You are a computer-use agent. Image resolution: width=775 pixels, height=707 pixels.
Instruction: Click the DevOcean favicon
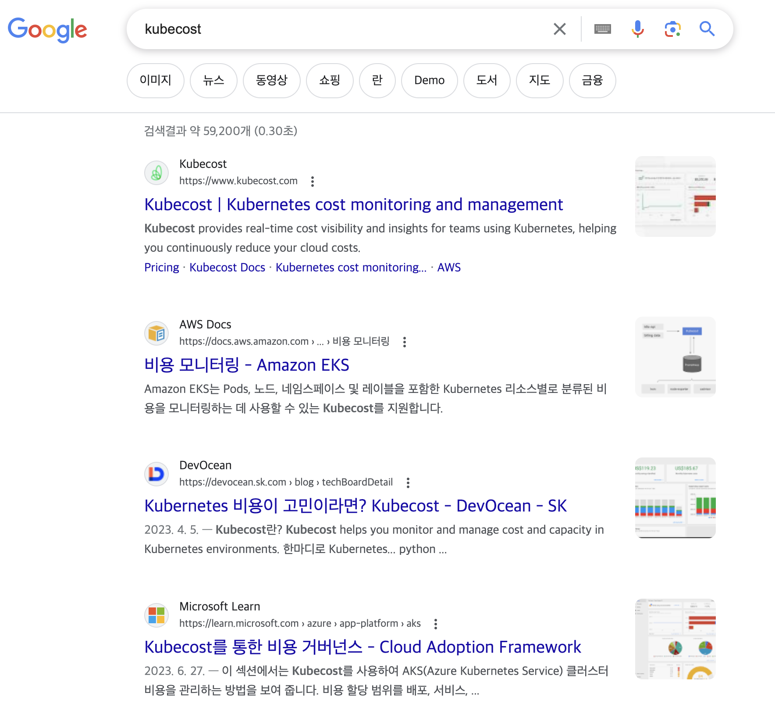click(156, 474)
